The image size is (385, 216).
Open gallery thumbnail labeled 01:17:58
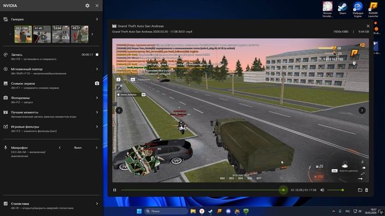pos(23,34)
